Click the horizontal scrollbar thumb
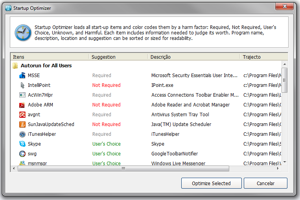This screenshot has width=300, height=200. tap(123, 169)
